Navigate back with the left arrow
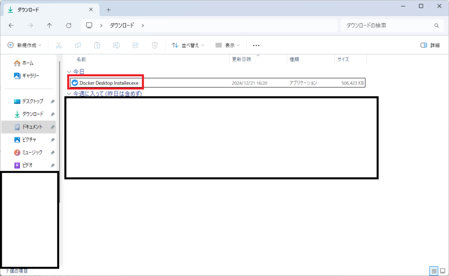The image size is (449, 276). pos(11,26)
